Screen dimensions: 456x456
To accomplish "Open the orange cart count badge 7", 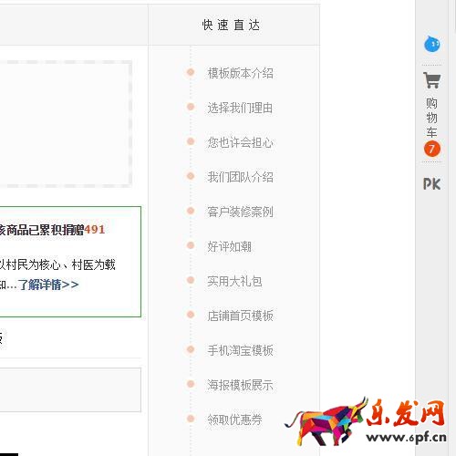I will [432, 149].
